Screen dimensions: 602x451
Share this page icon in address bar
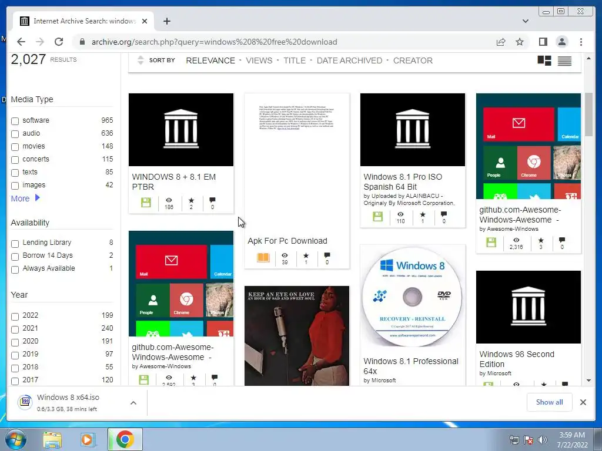click(x=501, y=42)
